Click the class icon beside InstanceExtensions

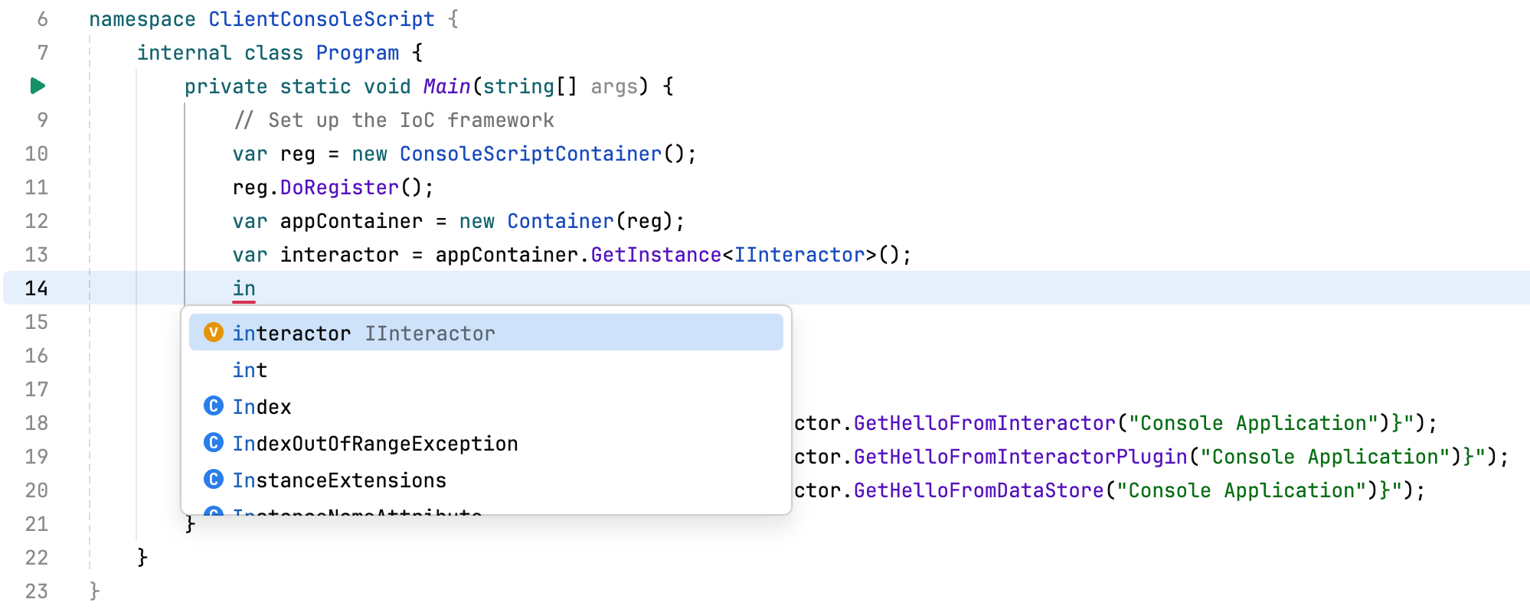click(x=214, y=480)
